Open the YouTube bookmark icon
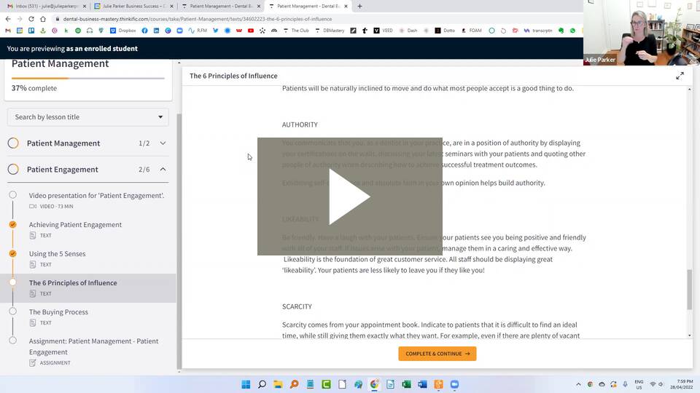700x393 pixels. [x=251, y=31]
